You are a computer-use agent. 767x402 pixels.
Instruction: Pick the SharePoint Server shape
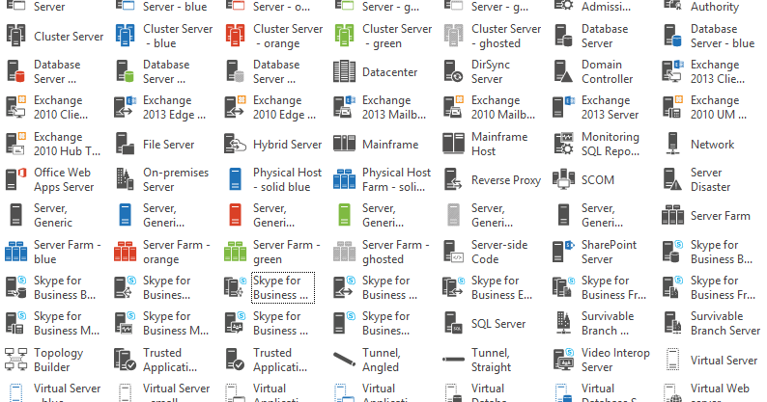pos(563,252)
